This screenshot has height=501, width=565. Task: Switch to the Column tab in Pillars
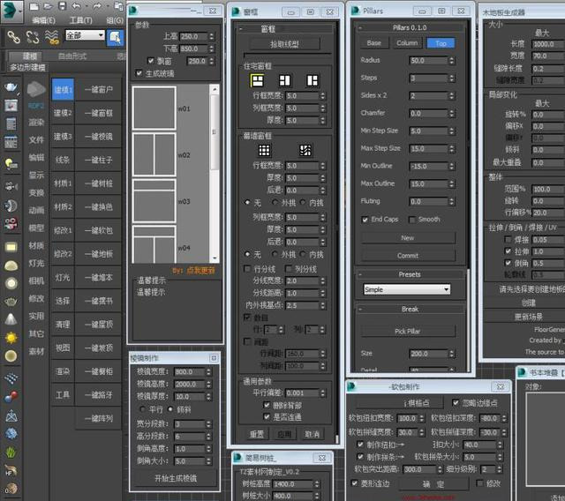tap(407, 42)
